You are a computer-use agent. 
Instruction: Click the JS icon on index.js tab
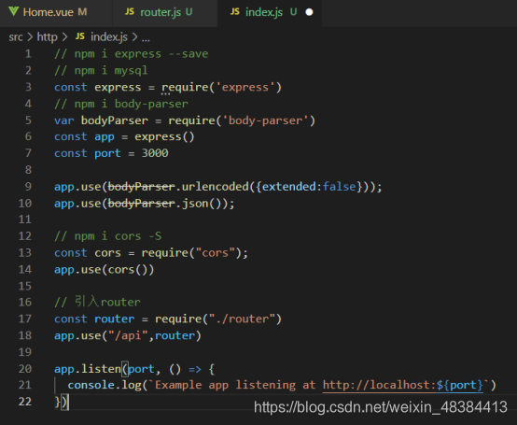click(x=235, y=12)
